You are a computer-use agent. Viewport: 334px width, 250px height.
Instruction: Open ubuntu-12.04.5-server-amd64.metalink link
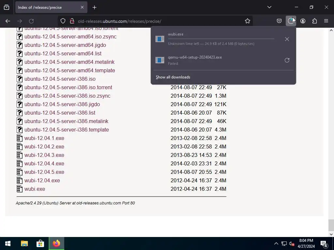69,62
